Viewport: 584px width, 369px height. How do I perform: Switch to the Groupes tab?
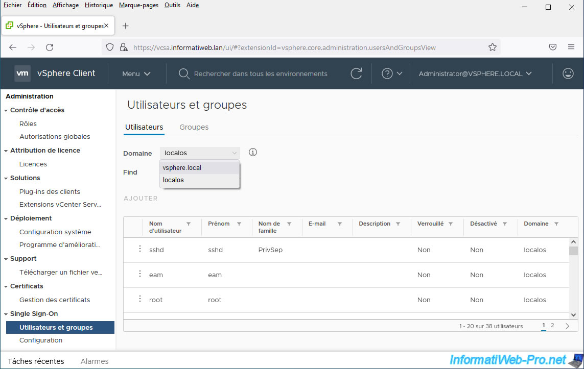coord(194,127)
